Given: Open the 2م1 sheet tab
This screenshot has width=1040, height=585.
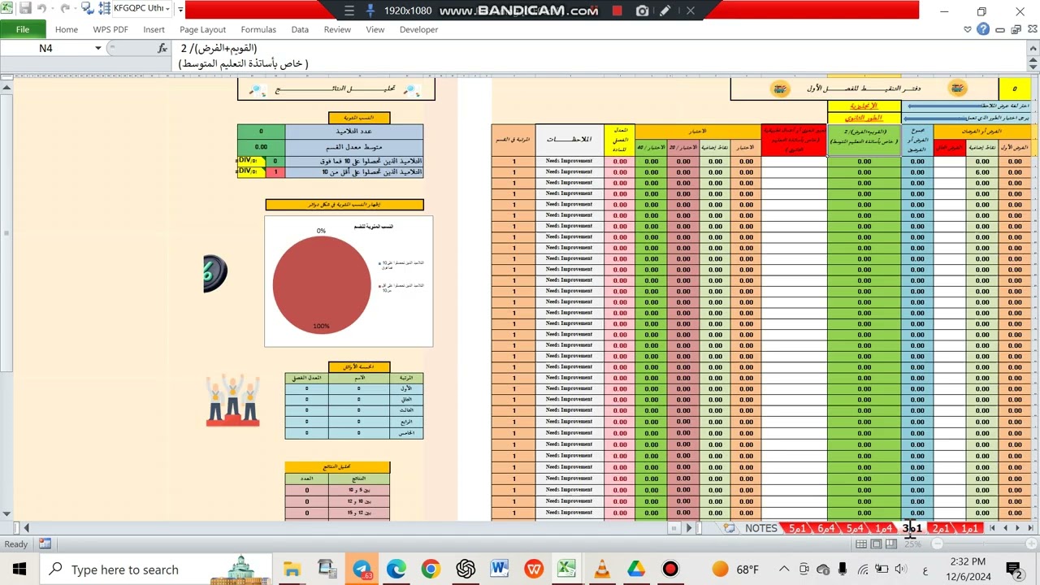Looking at the screenshot, I should point(941,528).
